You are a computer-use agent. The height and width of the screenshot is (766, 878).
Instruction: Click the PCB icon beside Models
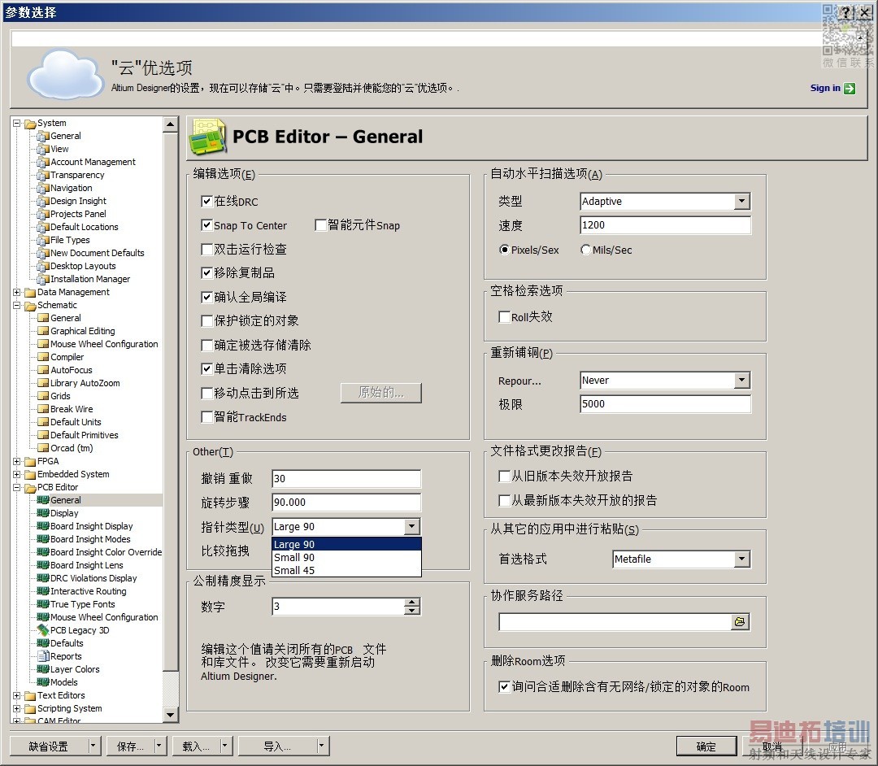point(43,682)
